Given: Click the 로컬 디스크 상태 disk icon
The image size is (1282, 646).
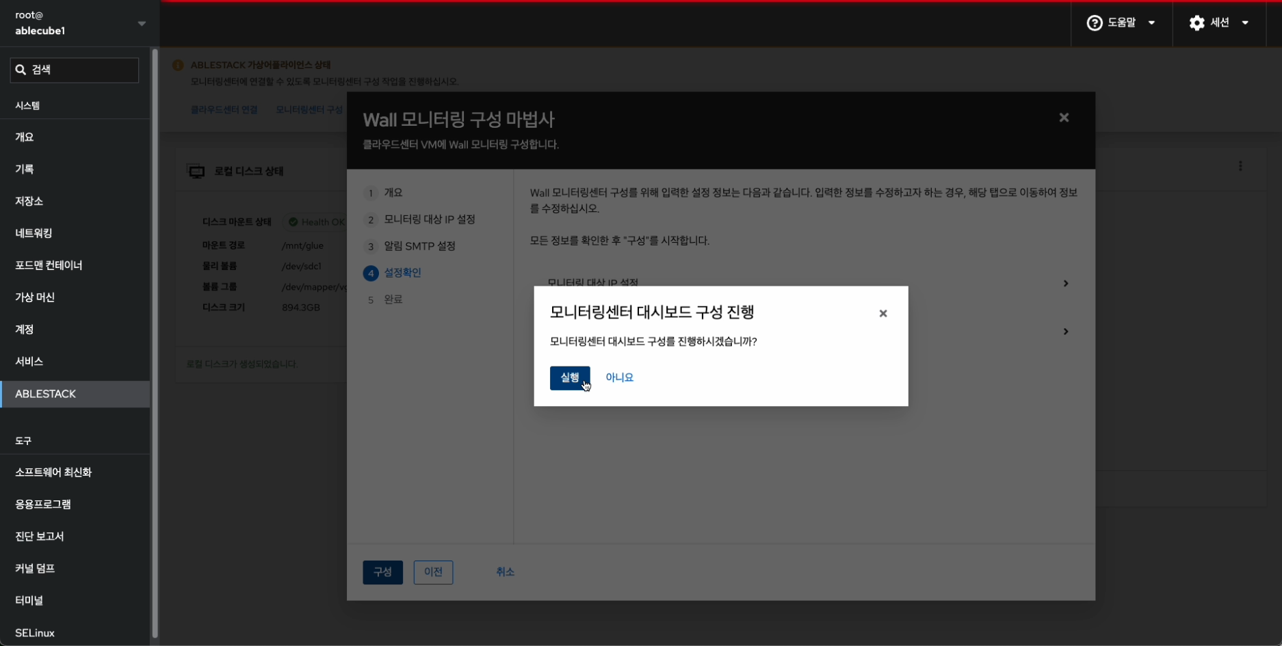Looking at the screenshot, I should click(x=196, y=172).
